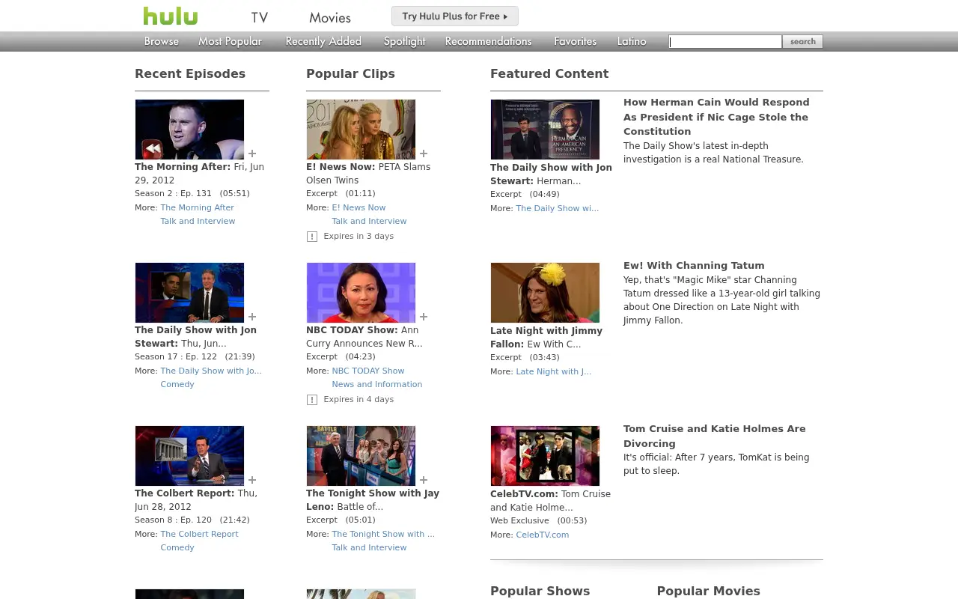Click 'Season 2 : Ep. 131' text

point(173,193)
